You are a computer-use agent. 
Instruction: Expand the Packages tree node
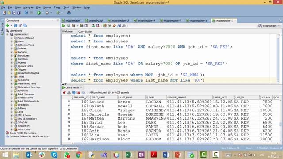(x=11, y=52)
